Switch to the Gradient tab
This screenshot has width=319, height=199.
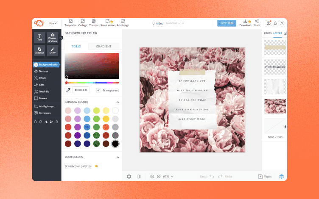(x=104, y=46)
